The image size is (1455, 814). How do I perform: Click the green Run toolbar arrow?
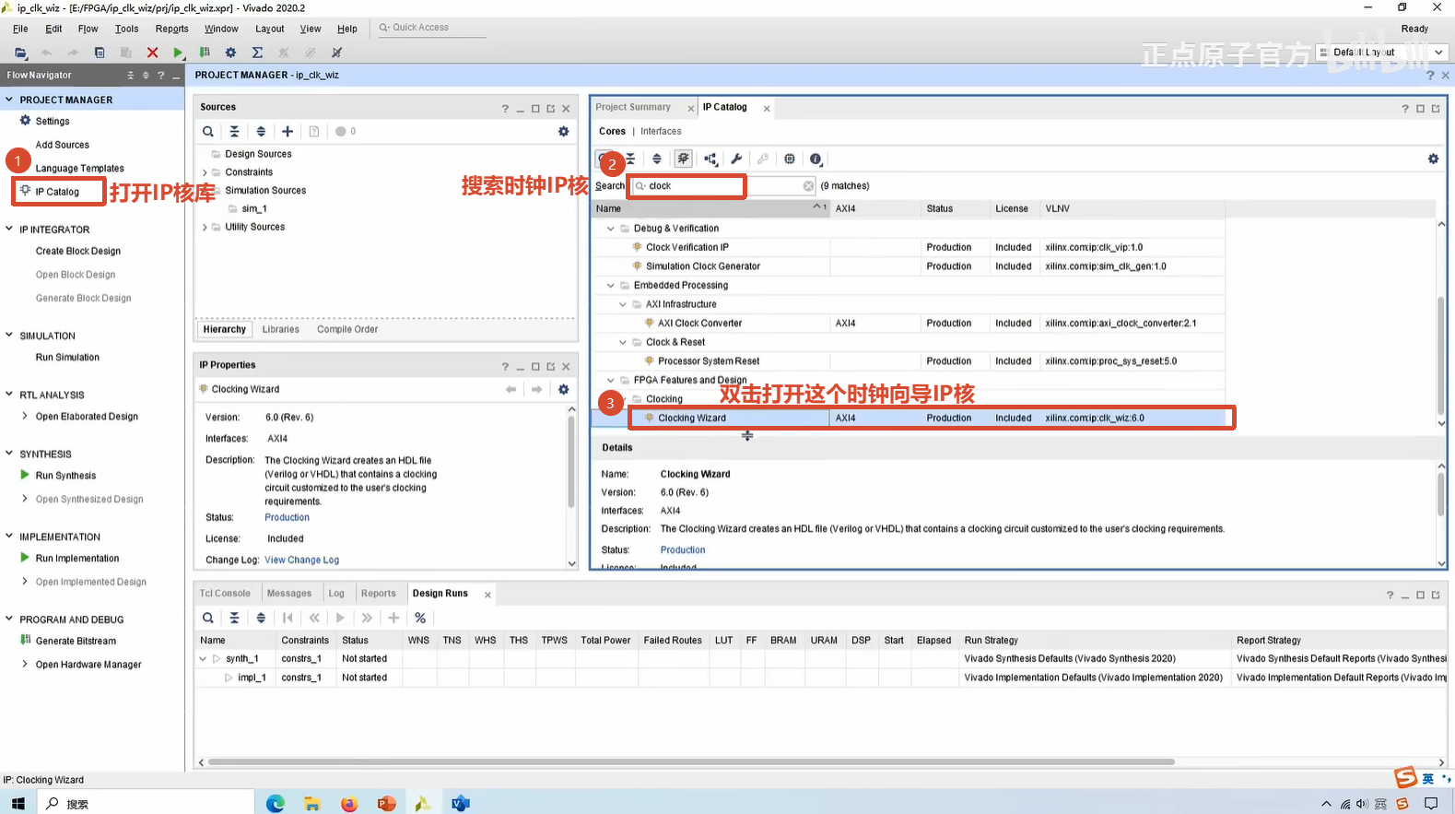click(x=179, y=53)
